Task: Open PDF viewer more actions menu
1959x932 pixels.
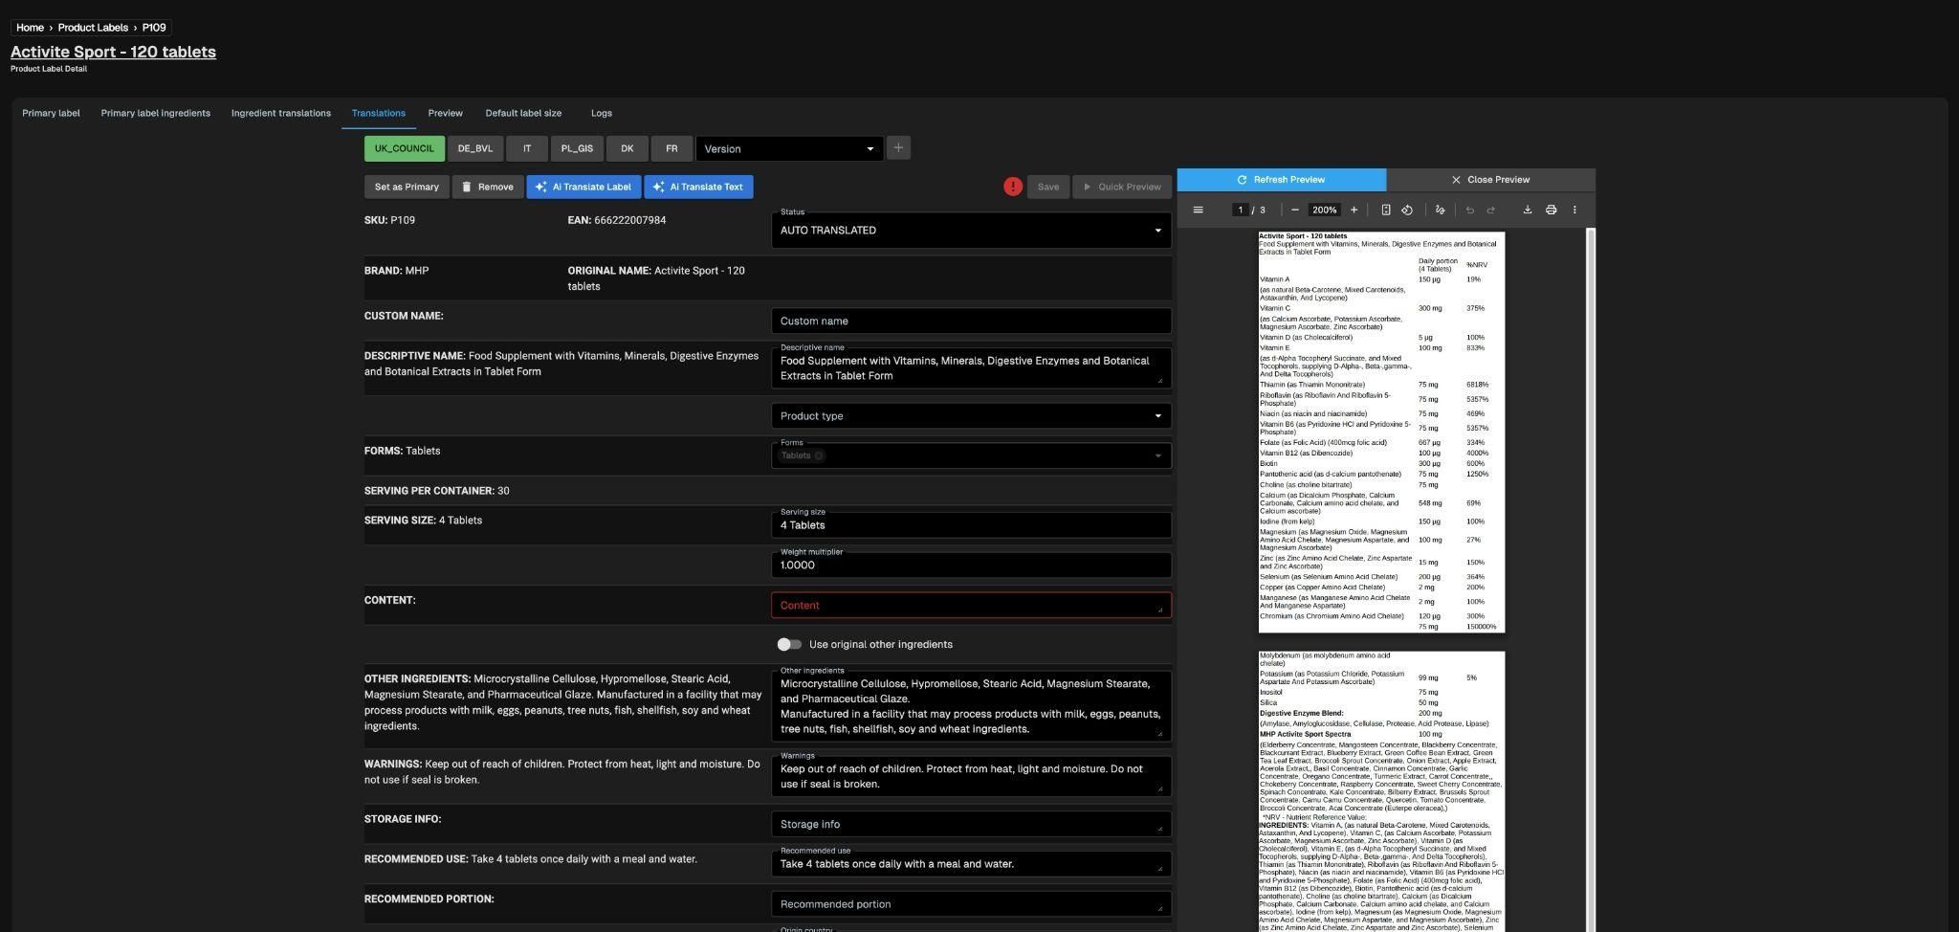Action: point(1574,210)
